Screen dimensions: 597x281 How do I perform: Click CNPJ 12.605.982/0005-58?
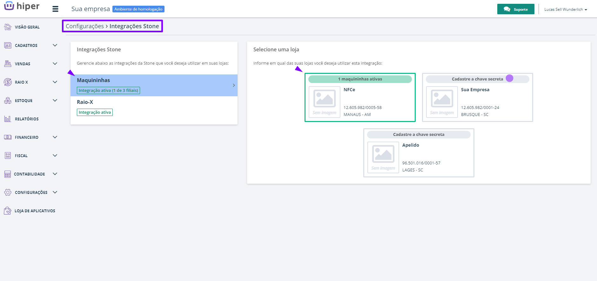pyautogui.click(x=363, y=107)
